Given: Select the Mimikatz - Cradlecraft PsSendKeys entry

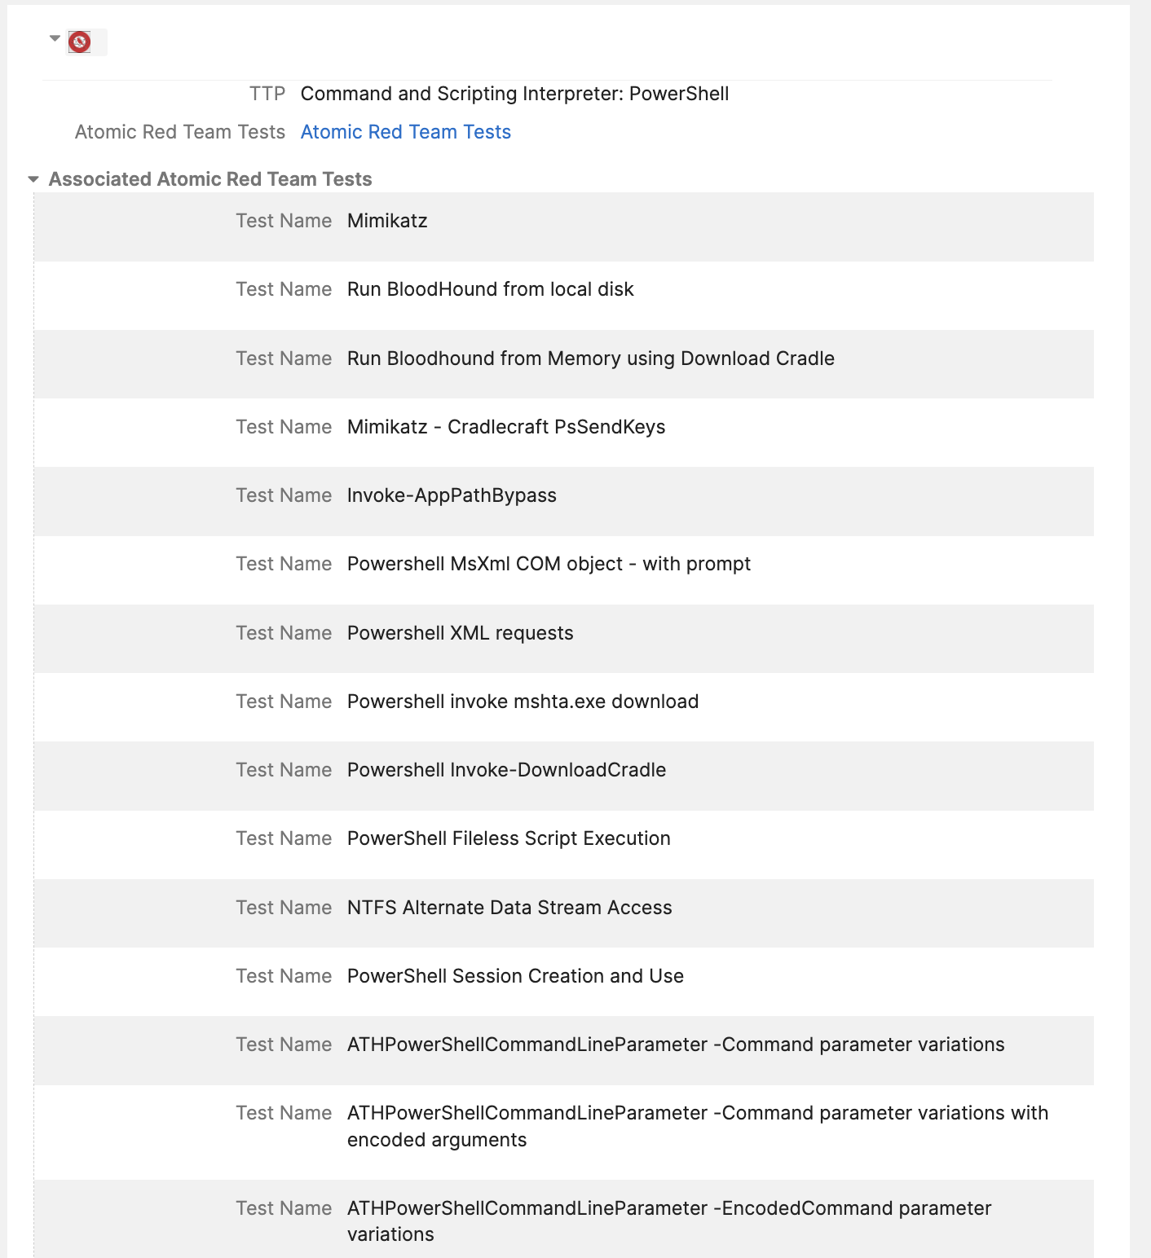Looking at the screenshot, I should tap(505, 427).
